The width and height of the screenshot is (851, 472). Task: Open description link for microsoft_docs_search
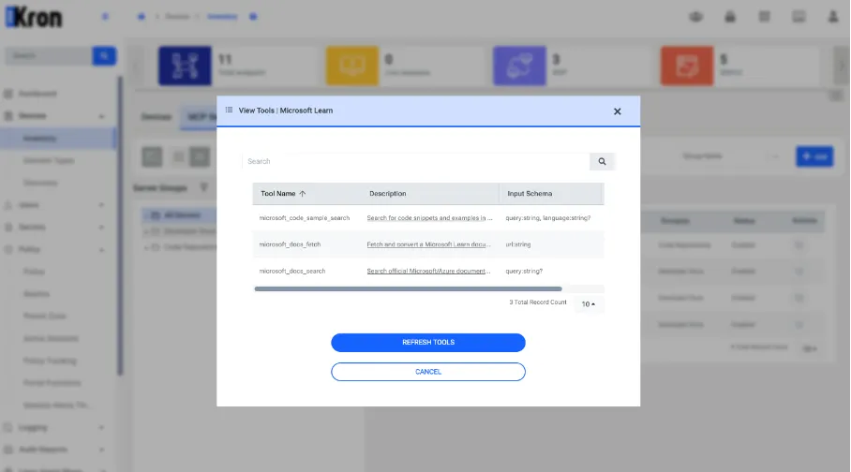(428, 272)
